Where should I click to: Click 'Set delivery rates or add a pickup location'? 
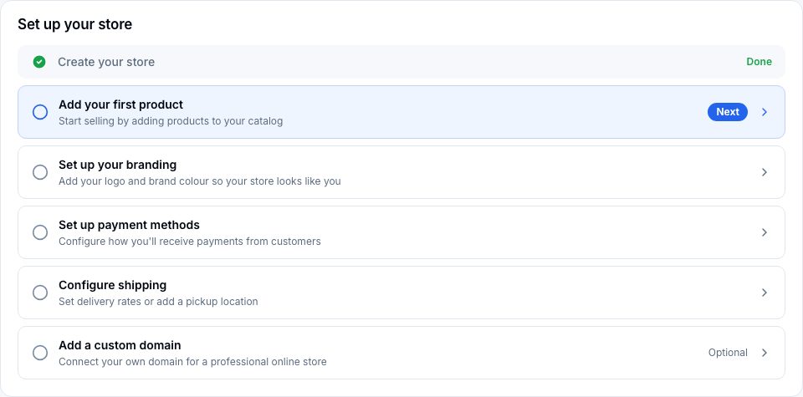coord(158,302)
